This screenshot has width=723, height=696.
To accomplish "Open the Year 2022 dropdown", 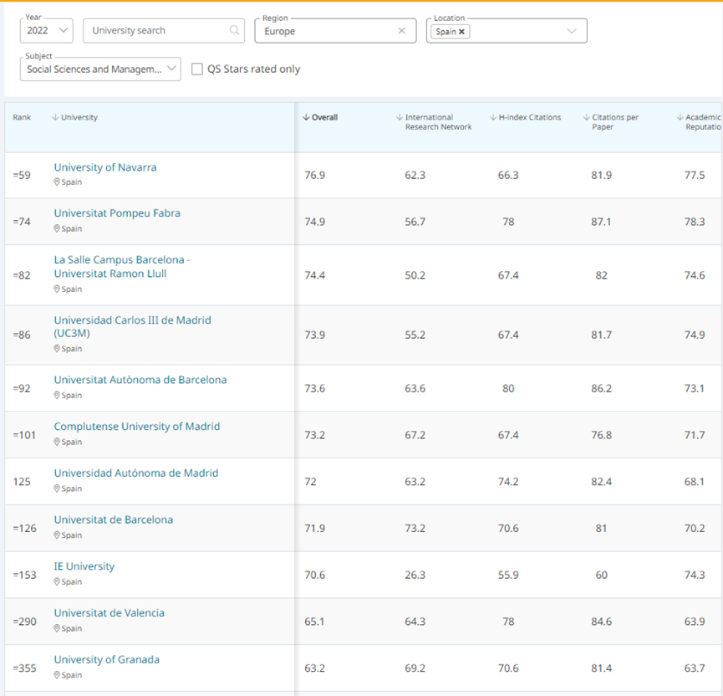I will click(47, 31).
